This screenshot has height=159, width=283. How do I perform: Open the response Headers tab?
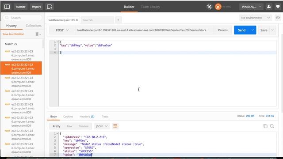click(x=87, y=117)
